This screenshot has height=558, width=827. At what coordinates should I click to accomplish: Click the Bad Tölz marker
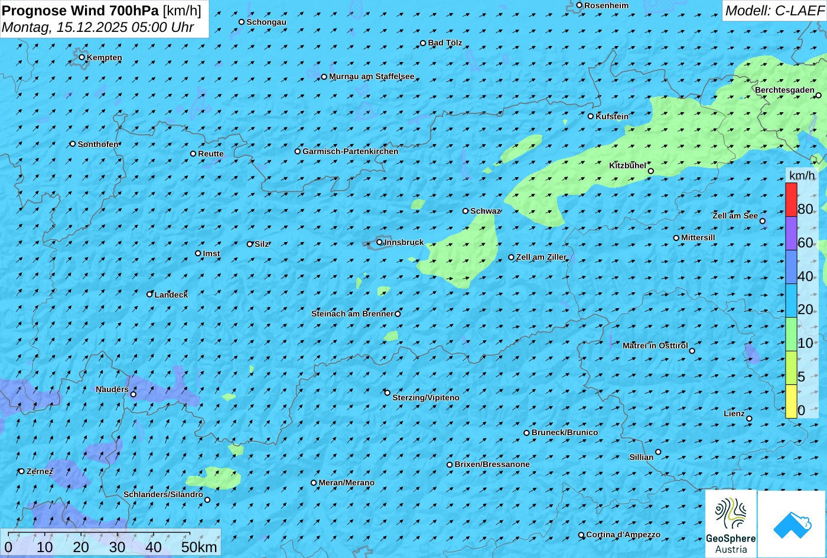coord(423,43)
